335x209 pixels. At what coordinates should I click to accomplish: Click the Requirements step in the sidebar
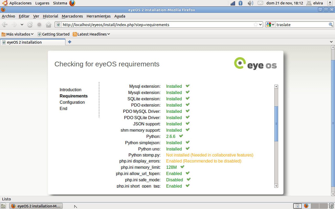click(x=74, y=96)
